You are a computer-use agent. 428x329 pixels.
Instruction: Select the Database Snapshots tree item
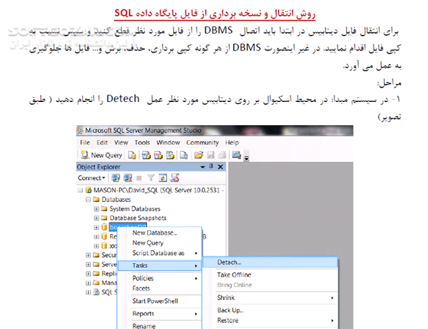pos(138,218)
